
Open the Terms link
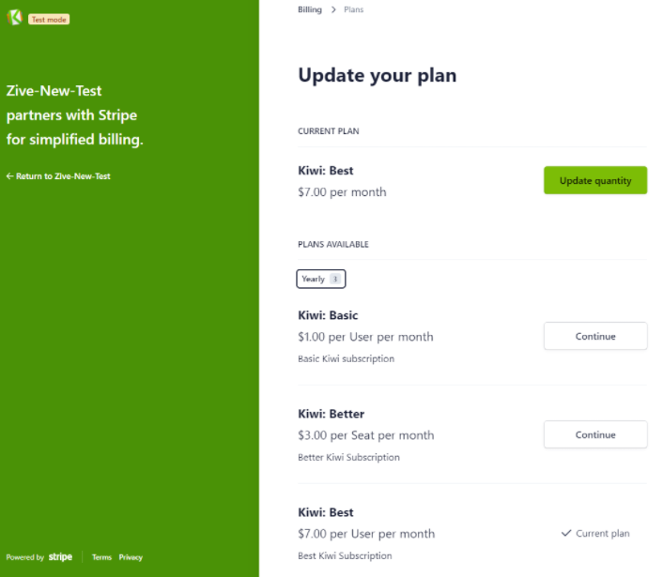[x=102, y=557]
